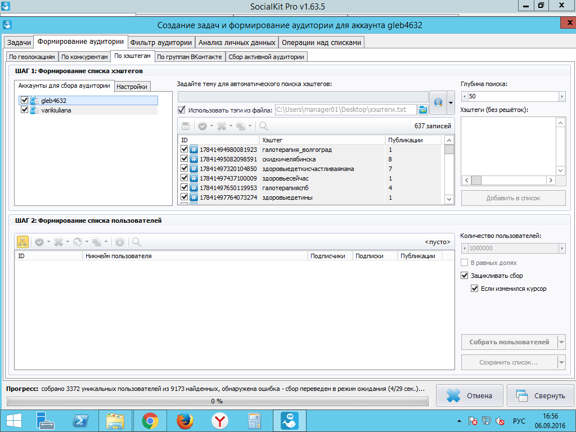Click the 'Добавить в список' button
The height and width of the screenshot is (432, 576).
tap(513, 198)
